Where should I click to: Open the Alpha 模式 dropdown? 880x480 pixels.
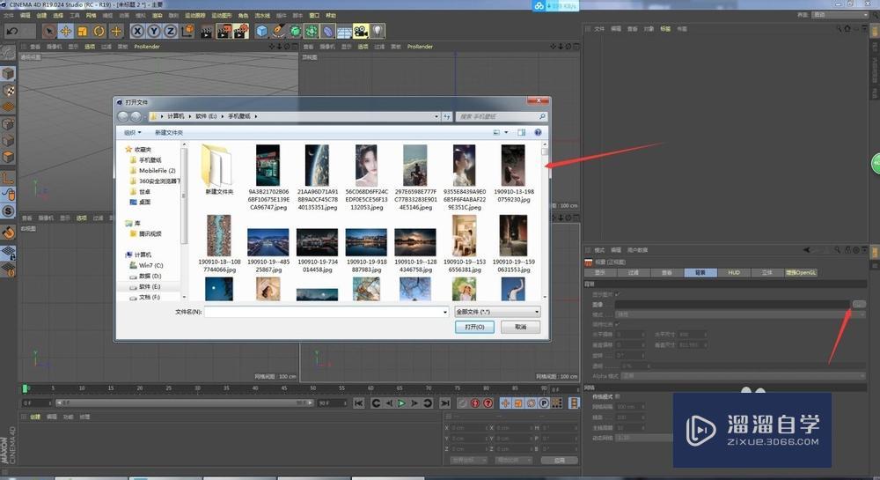(x=743, y=375)
